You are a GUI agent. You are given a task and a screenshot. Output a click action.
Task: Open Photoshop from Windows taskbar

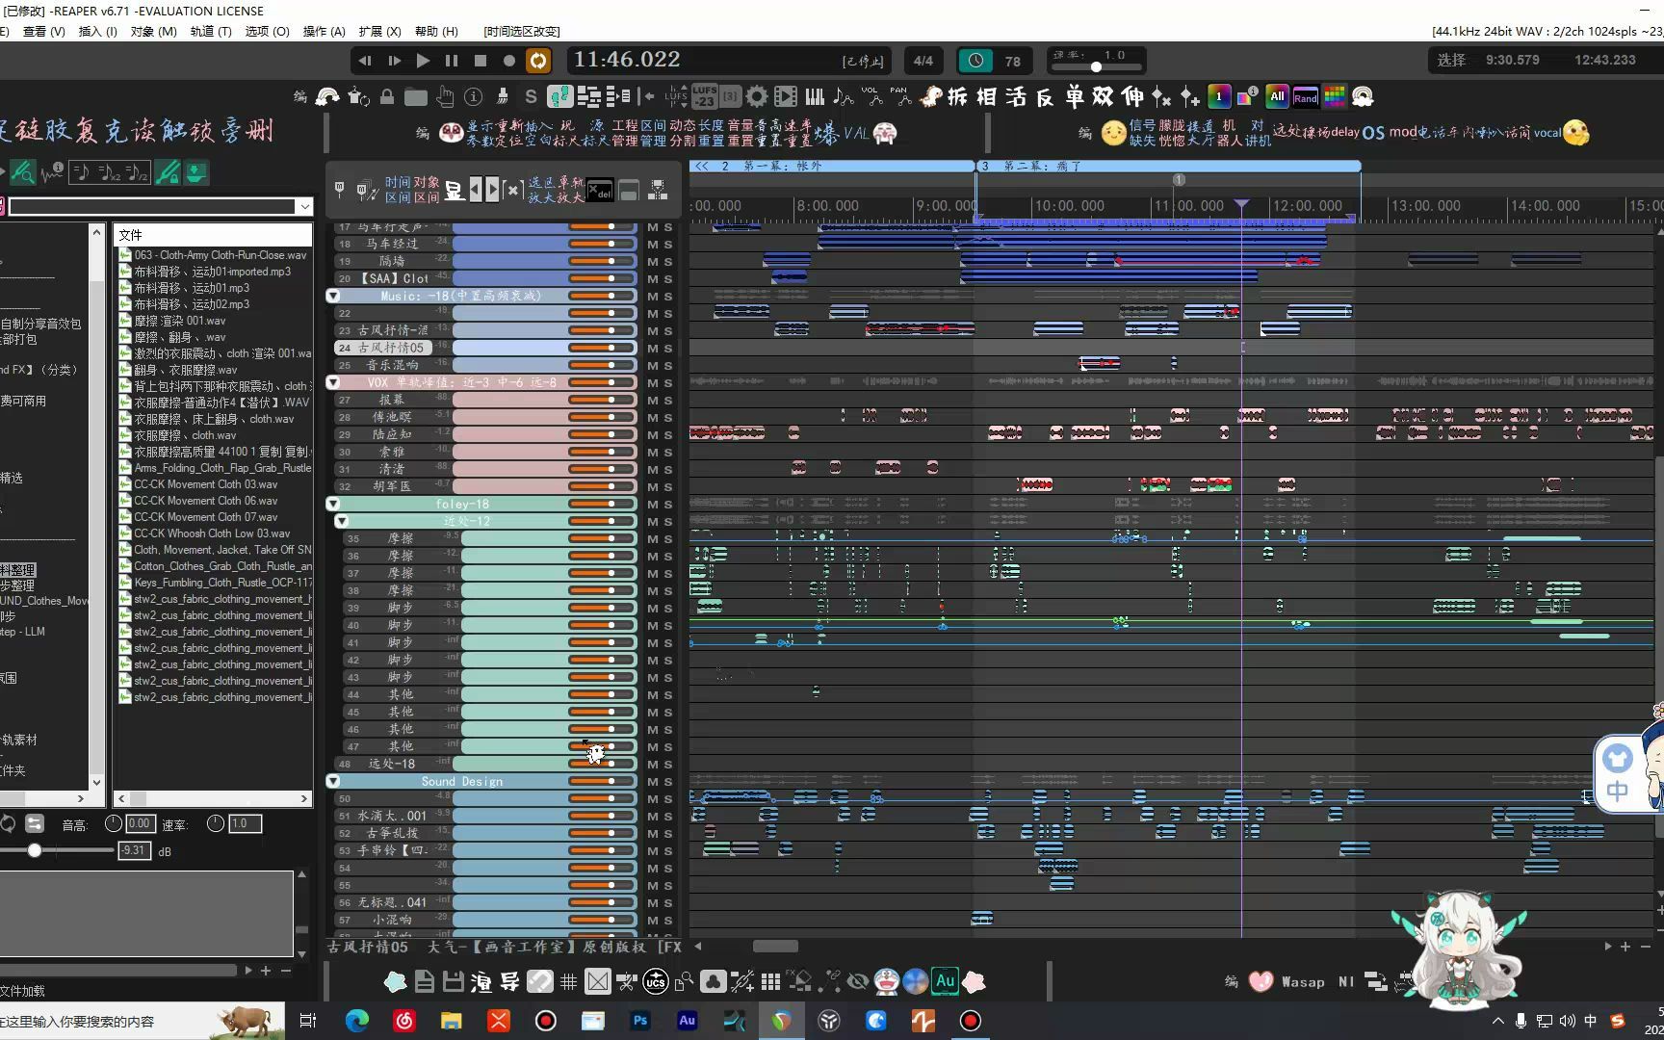pyautogui.click(x=639, y=1021)
